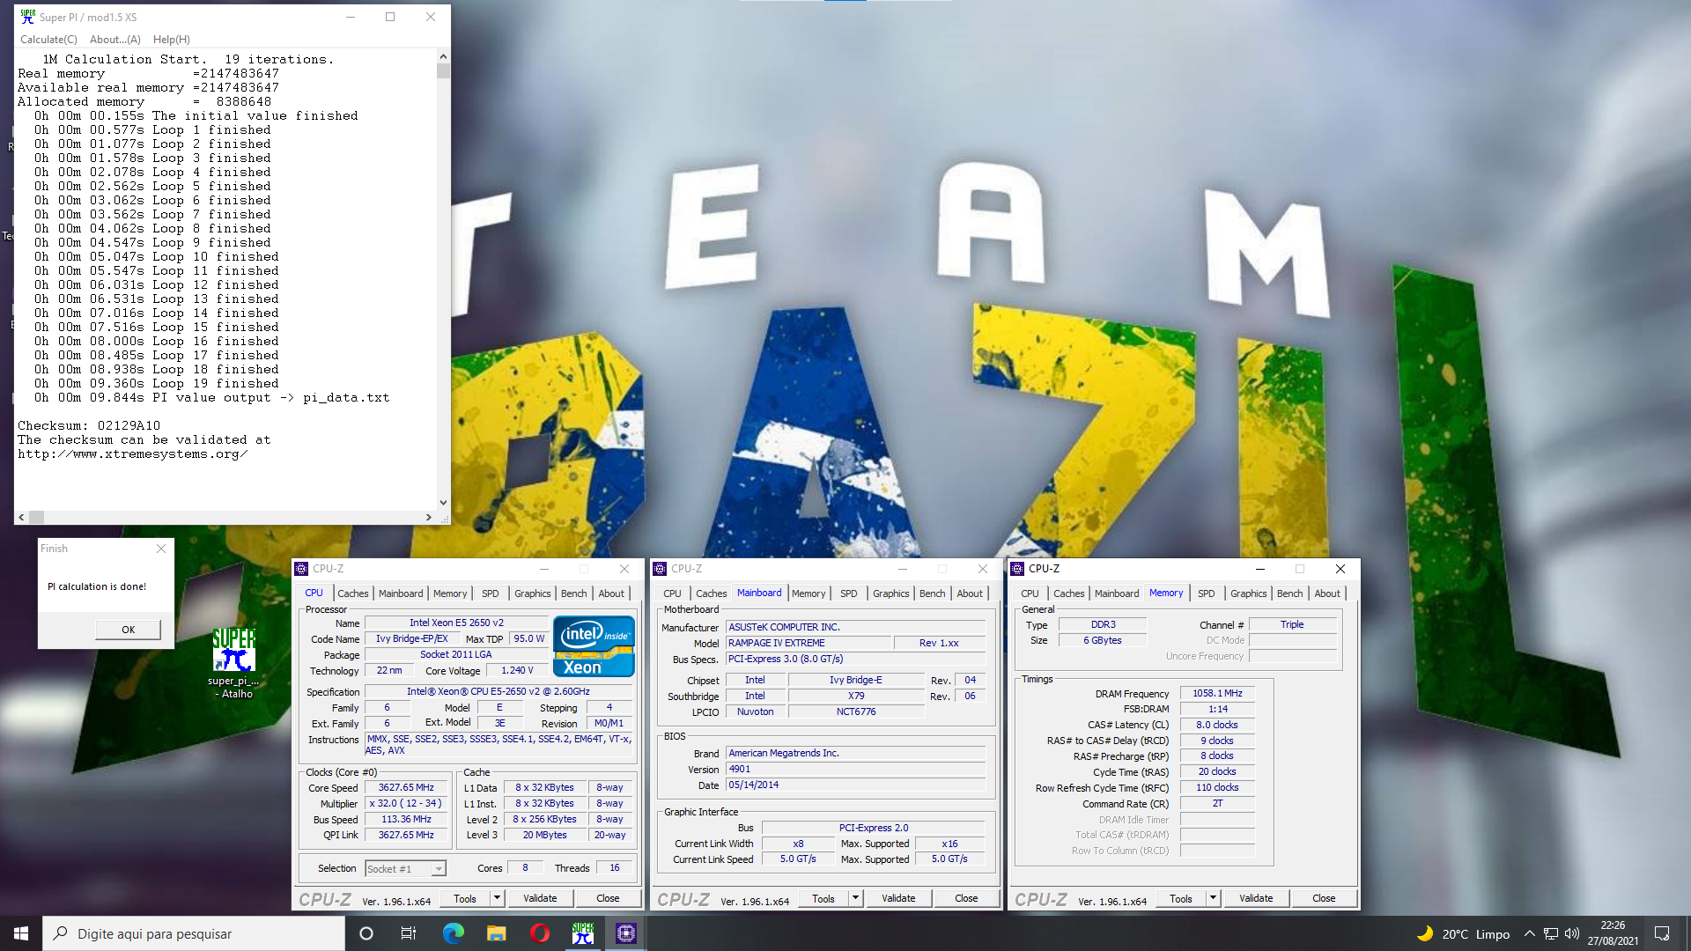
Task: Switch to Caches tab in CPU window
Action: click(x=353, y=593)
